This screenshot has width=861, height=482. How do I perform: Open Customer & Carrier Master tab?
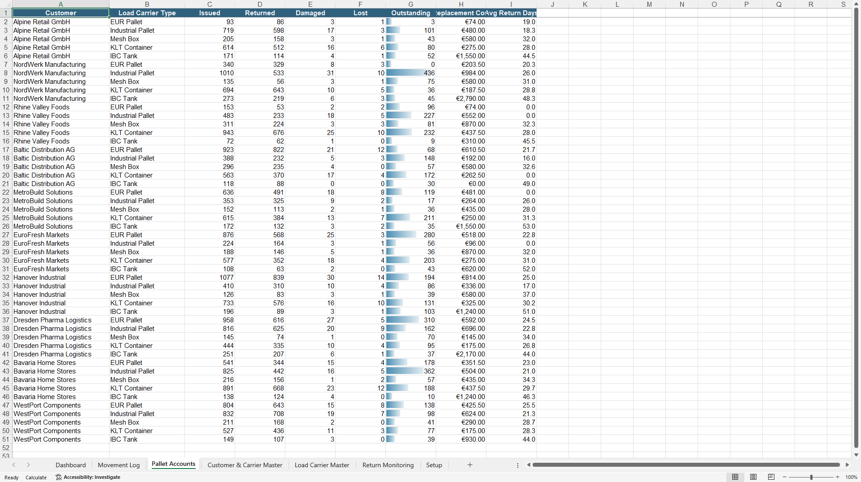(245, 465)
